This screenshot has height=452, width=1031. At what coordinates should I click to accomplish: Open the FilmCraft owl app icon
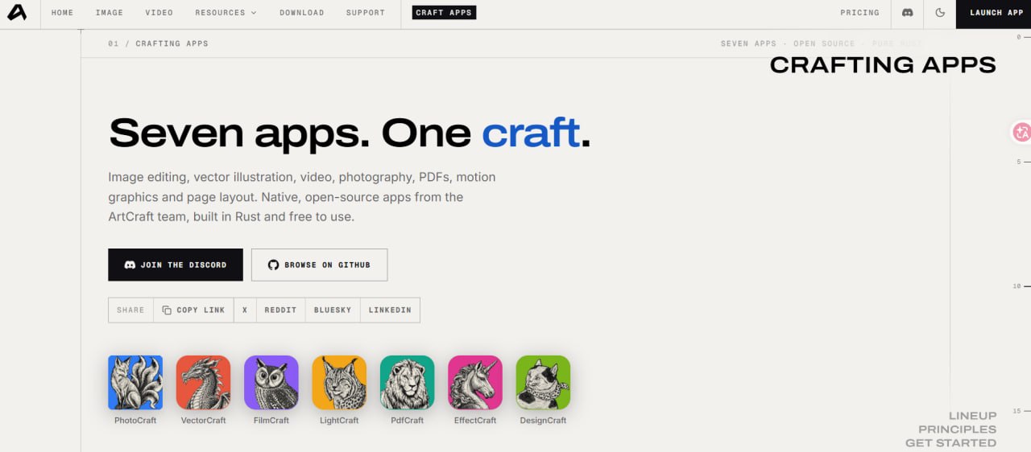tap(271, 383)
